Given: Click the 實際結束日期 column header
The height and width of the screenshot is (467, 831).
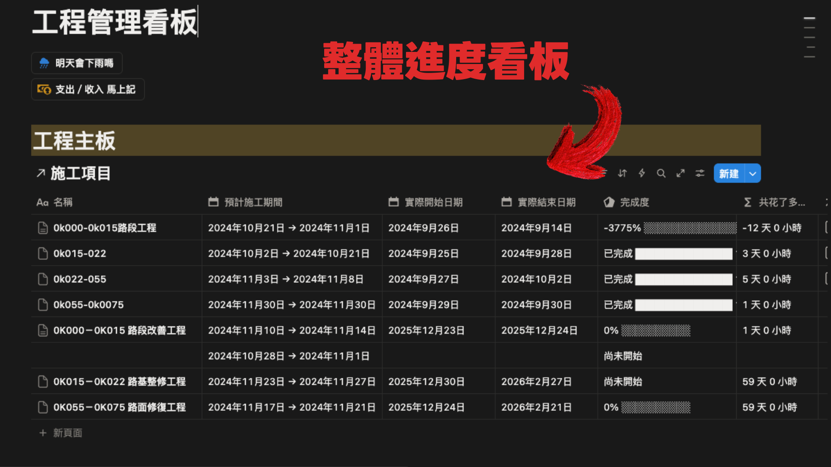Looking at the screenshot, I should tap(546, 202).
